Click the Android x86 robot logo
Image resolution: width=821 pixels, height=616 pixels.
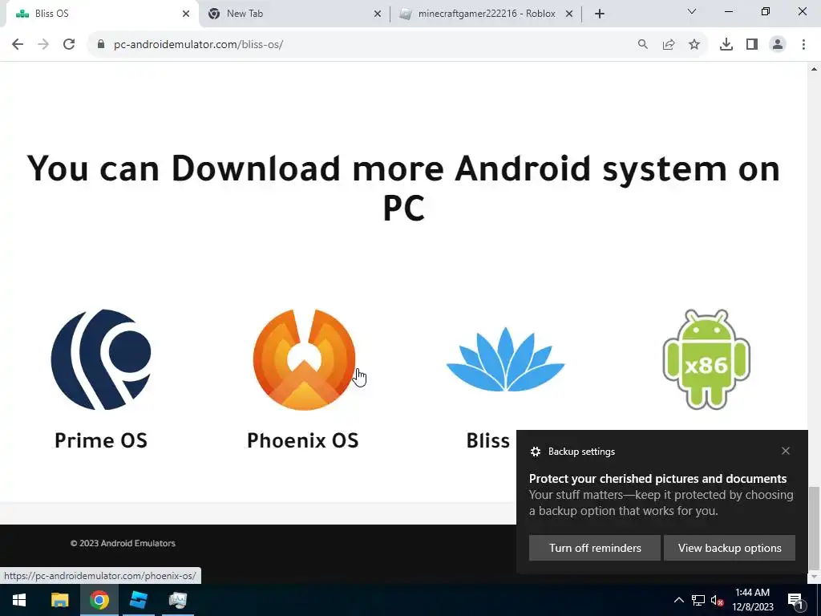(706, 359)
